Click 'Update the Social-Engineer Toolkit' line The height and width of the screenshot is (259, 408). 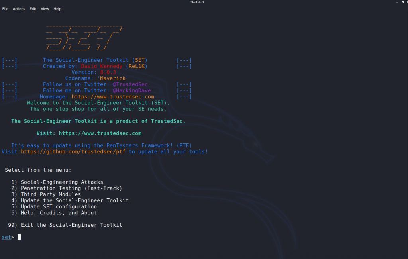coord(70,200)
